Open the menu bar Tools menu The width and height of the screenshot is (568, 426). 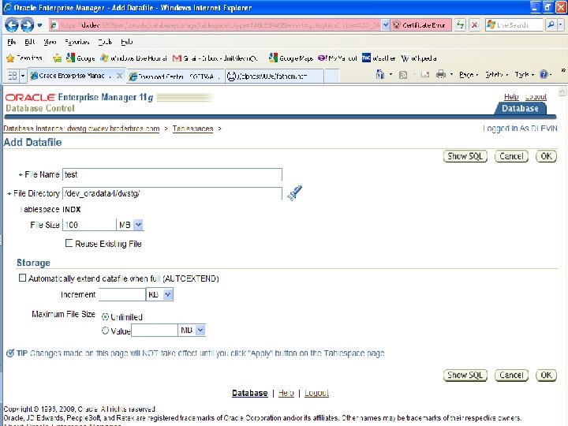(x=105, y=42)
